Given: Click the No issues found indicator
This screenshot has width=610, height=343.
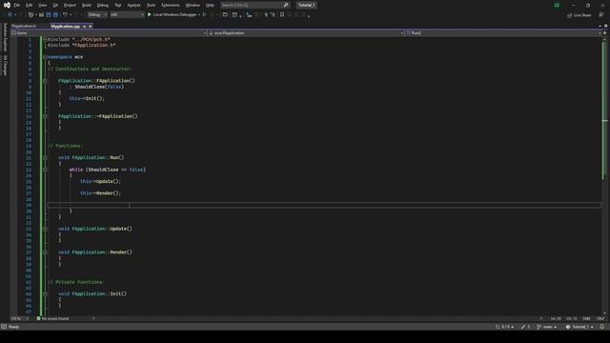Looking at the screenshot, I should click(x=52, y=318).
